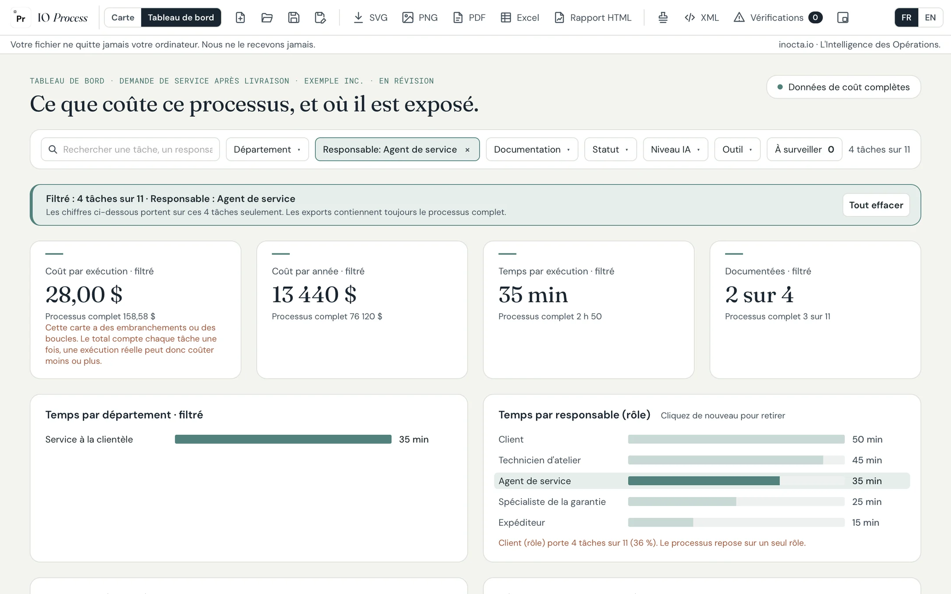951x594 pixels.
Task: Expand the Niveau IA filter
Action: 675,149
